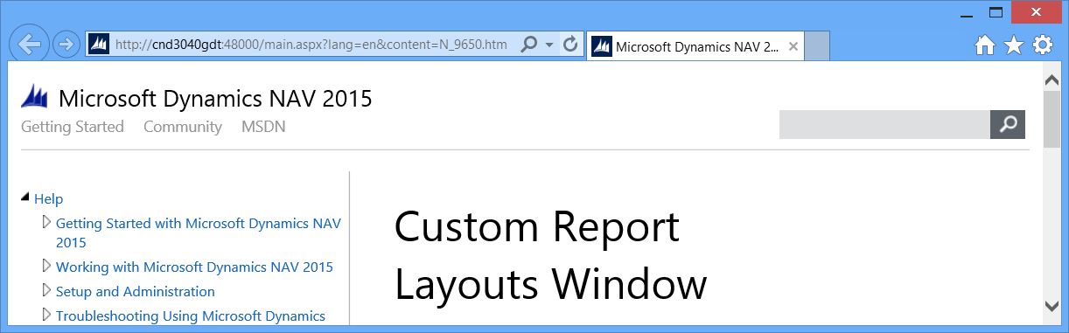
Task: Expand Working with Microsoft Dynamics NAV 2015 node
Action: (x=46, y=266)
